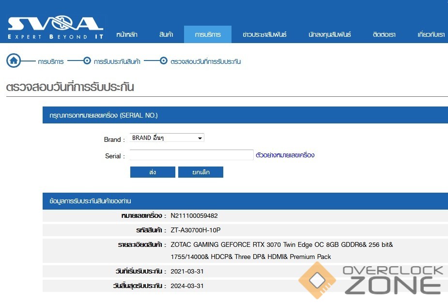Click warranty end date 2024-03-31

pos(187,286)
